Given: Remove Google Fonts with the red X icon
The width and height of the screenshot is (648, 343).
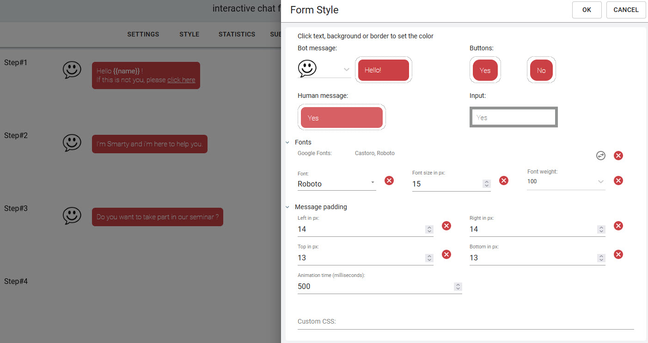Looking at the screenshot, I should [x=618, y=156].
